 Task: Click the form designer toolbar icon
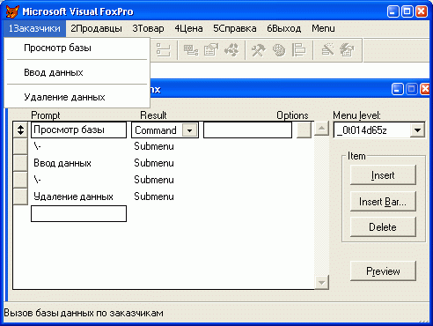[x=211, y=50]
